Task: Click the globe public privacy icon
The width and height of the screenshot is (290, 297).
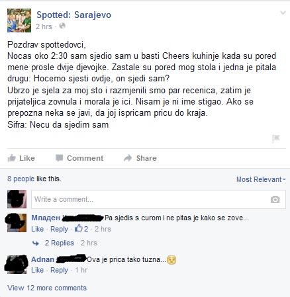Action: click(x=62, y=26)
